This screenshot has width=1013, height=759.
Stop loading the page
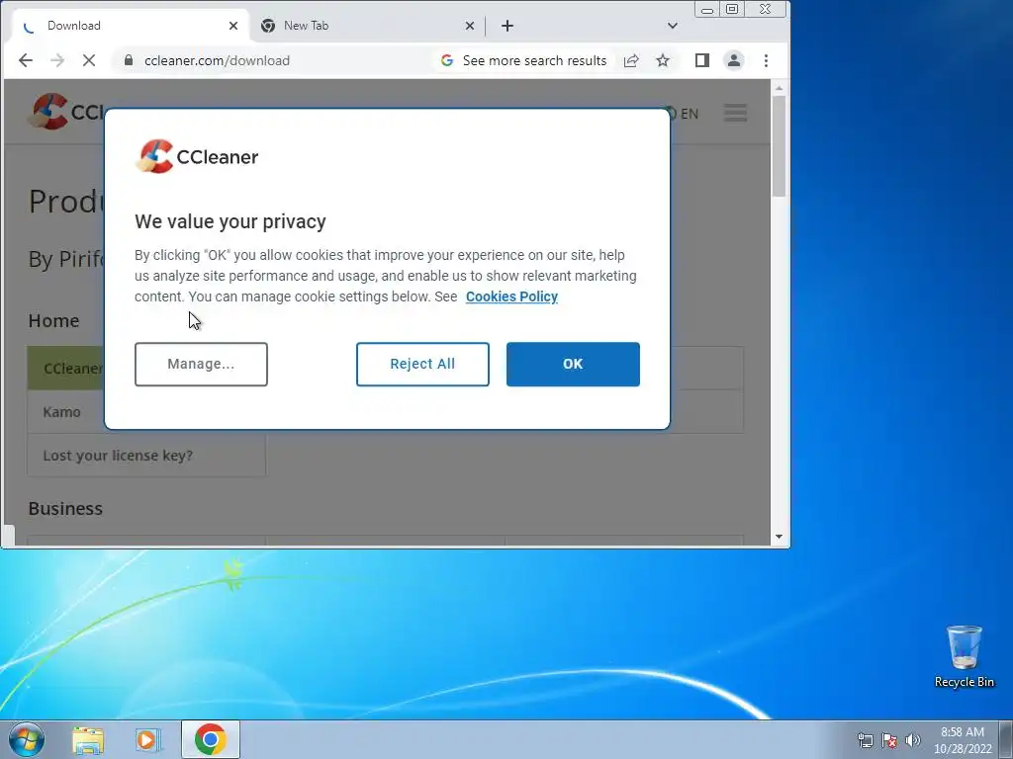point(89,60)
